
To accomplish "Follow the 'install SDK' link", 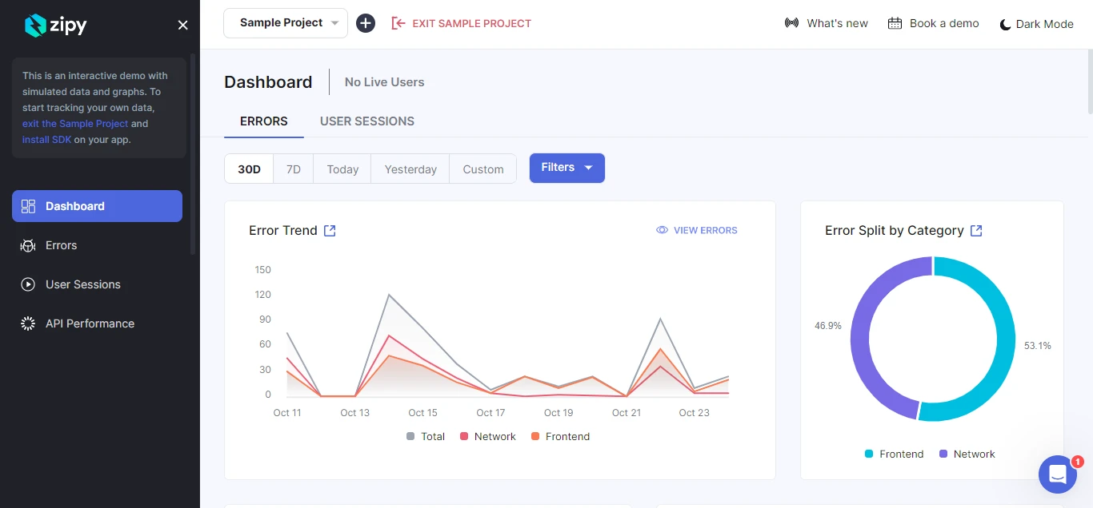I will click(46, 140).
